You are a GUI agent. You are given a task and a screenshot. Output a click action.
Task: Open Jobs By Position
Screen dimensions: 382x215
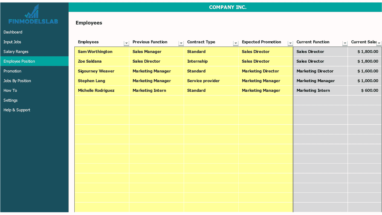coord(17,81)
